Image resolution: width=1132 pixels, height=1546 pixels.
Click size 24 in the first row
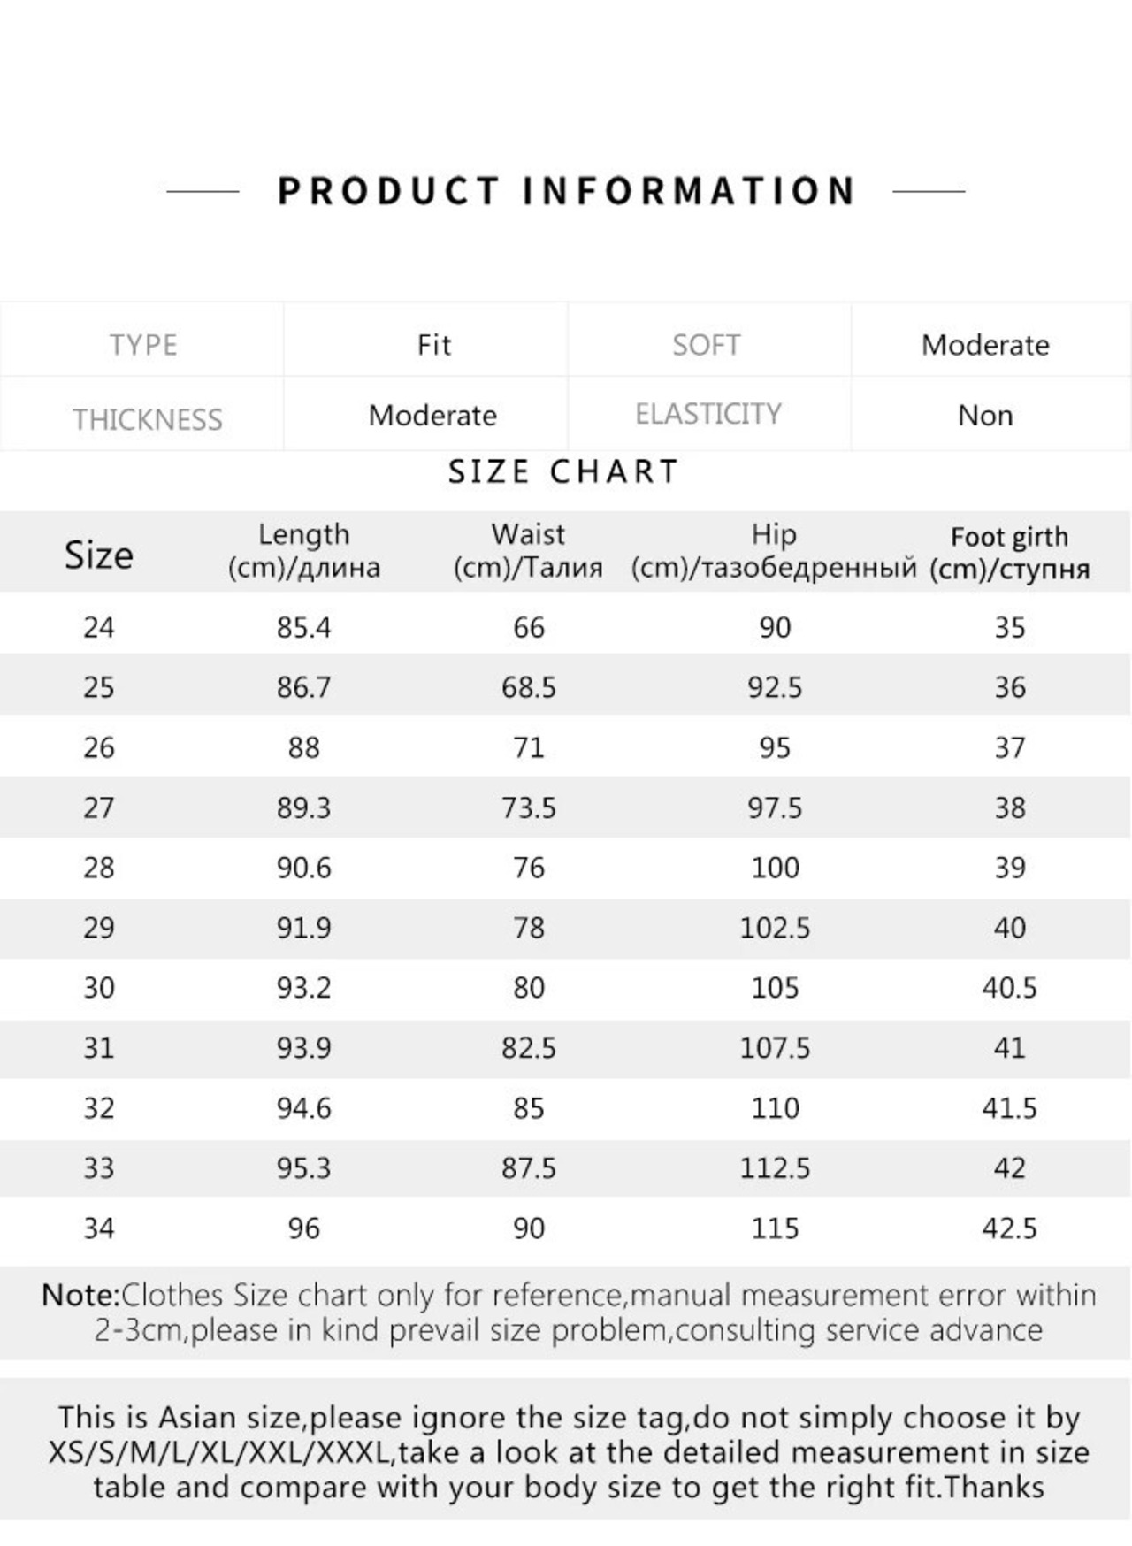(98, 627)
